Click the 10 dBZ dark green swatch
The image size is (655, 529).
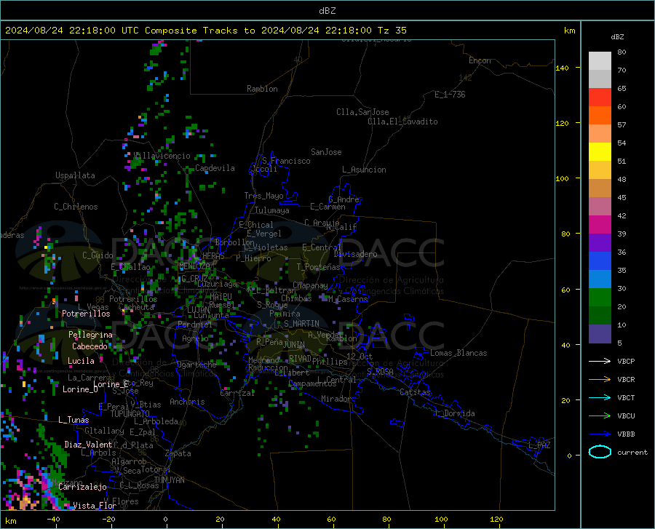point(600,315)
